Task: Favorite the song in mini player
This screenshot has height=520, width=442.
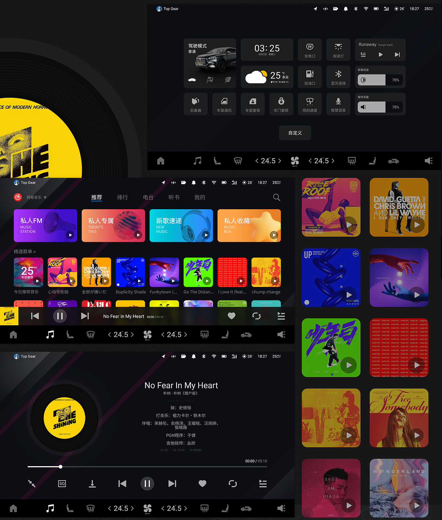Action: point(232,316)
